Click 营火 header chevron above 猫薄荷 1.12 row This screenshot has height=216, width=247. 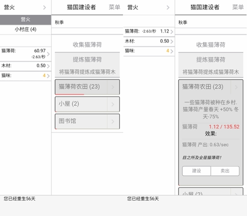click(x=168, y=7)
